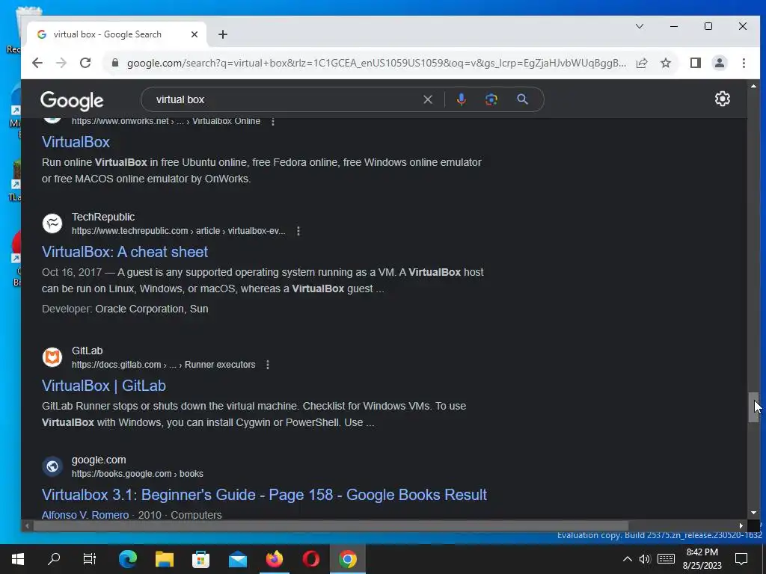Click the 'TechRepublic' site name
Viewport: 766px width, 574px height.
(x=103, y=217)
